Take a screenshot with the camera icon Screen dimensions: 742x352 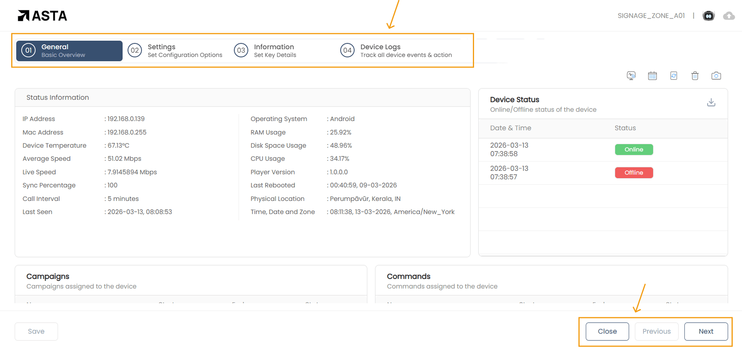[x=716, y=76]
